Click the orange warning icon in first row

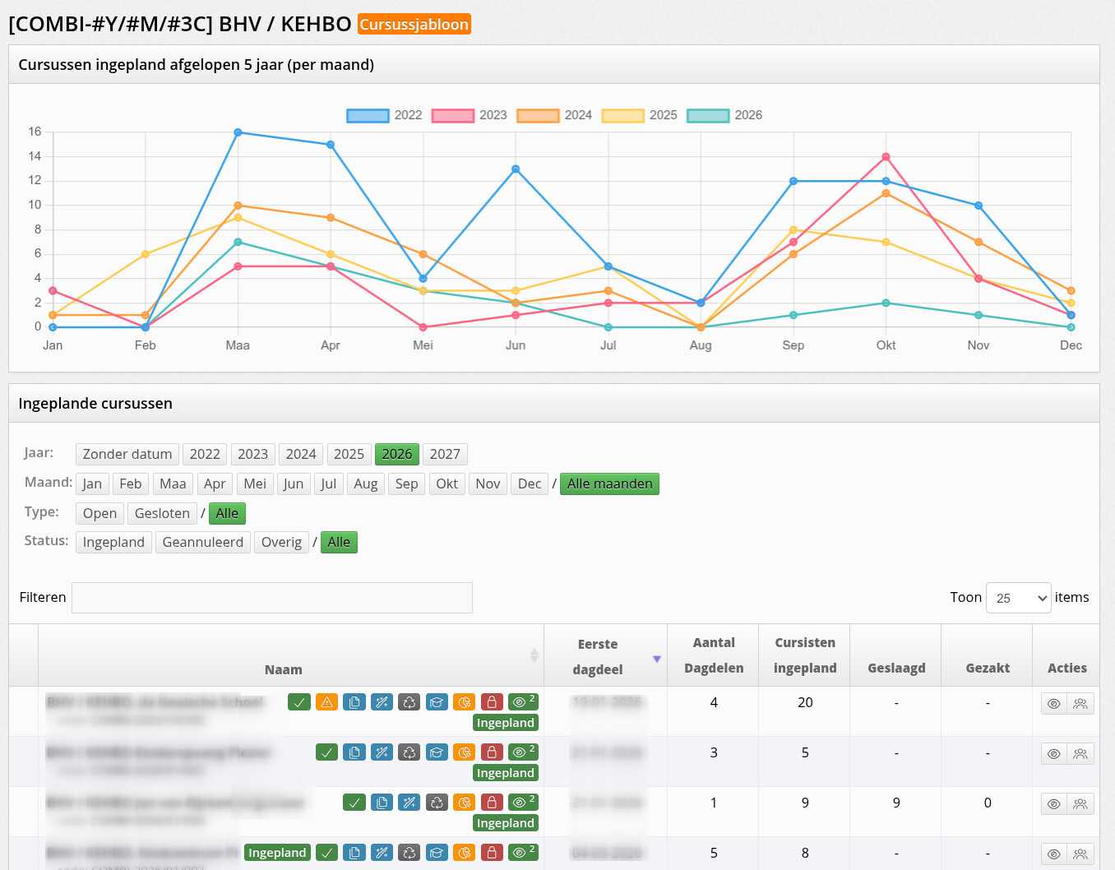[x=326, y=702]
